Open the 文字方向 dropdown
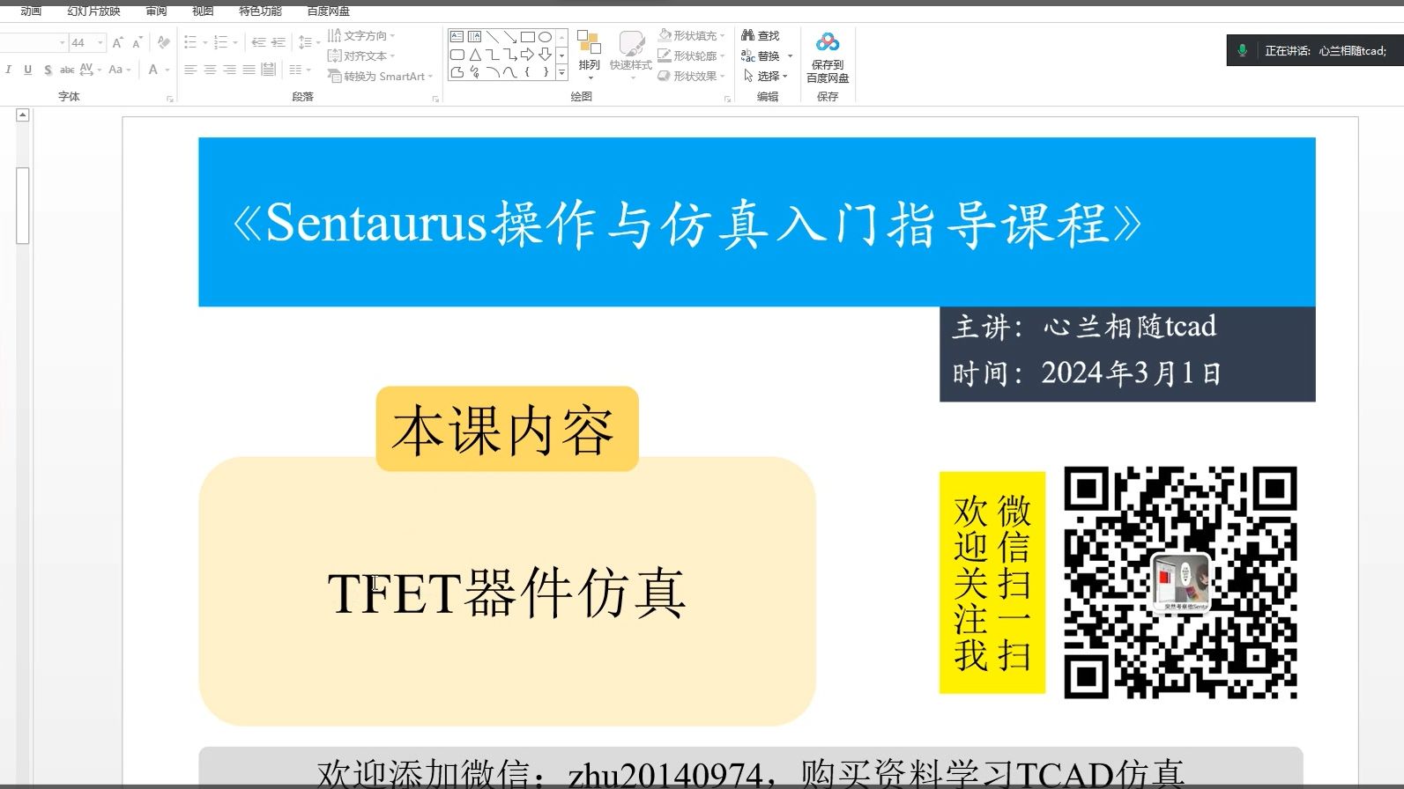This screenshot has height=789, width=1404. (361, 36)
